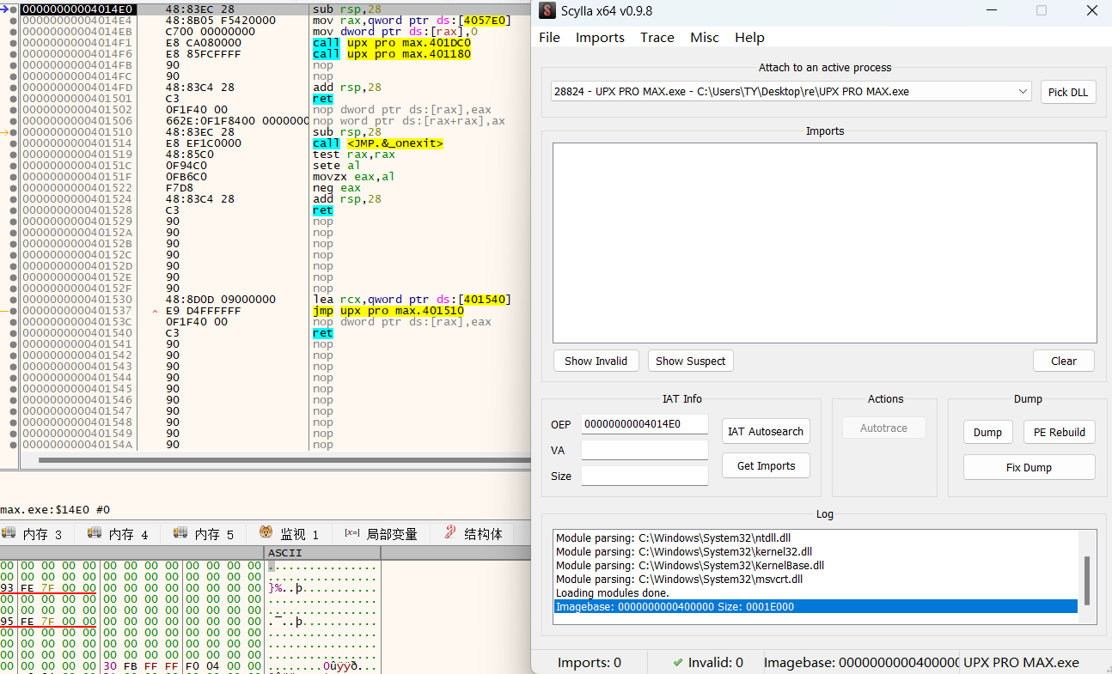The image size is (1112, 674).
Task: Click the OEP input field
Action: [x=645, y=424]
